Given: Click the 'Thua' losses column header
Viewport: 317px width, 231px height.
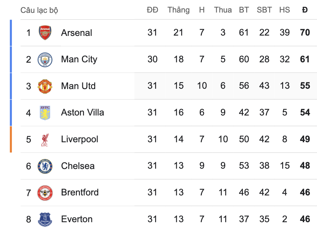Looking at the screenshot, I should (223, 10).
